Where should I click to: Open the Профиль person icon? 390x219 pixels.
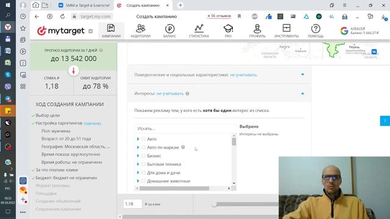click(x=257, y=29)
